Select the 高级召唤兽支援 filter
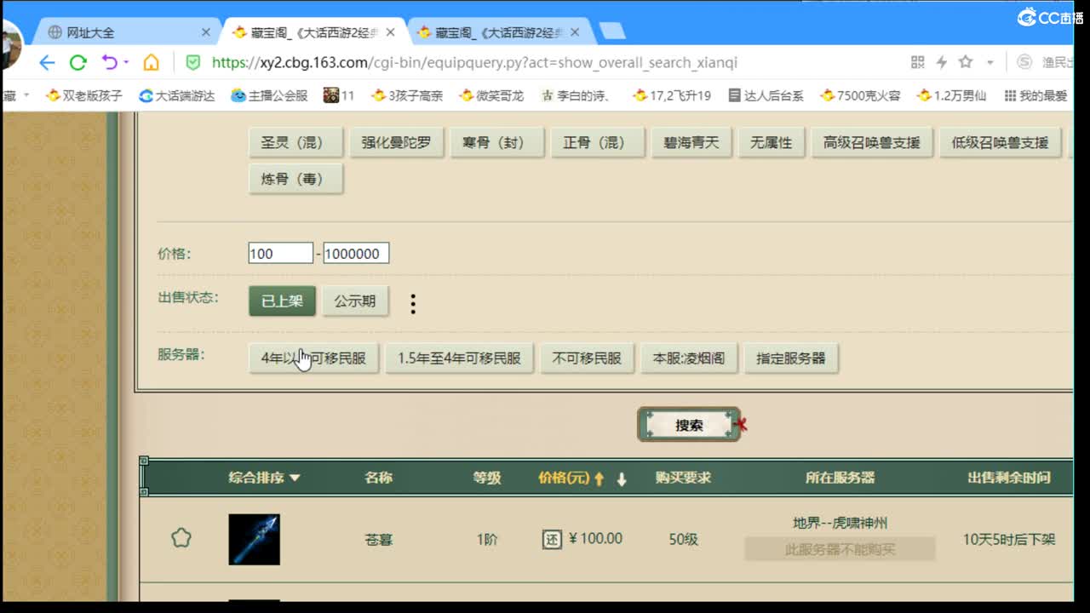This screenshot has height=613, width=1090. pos(872,143)
